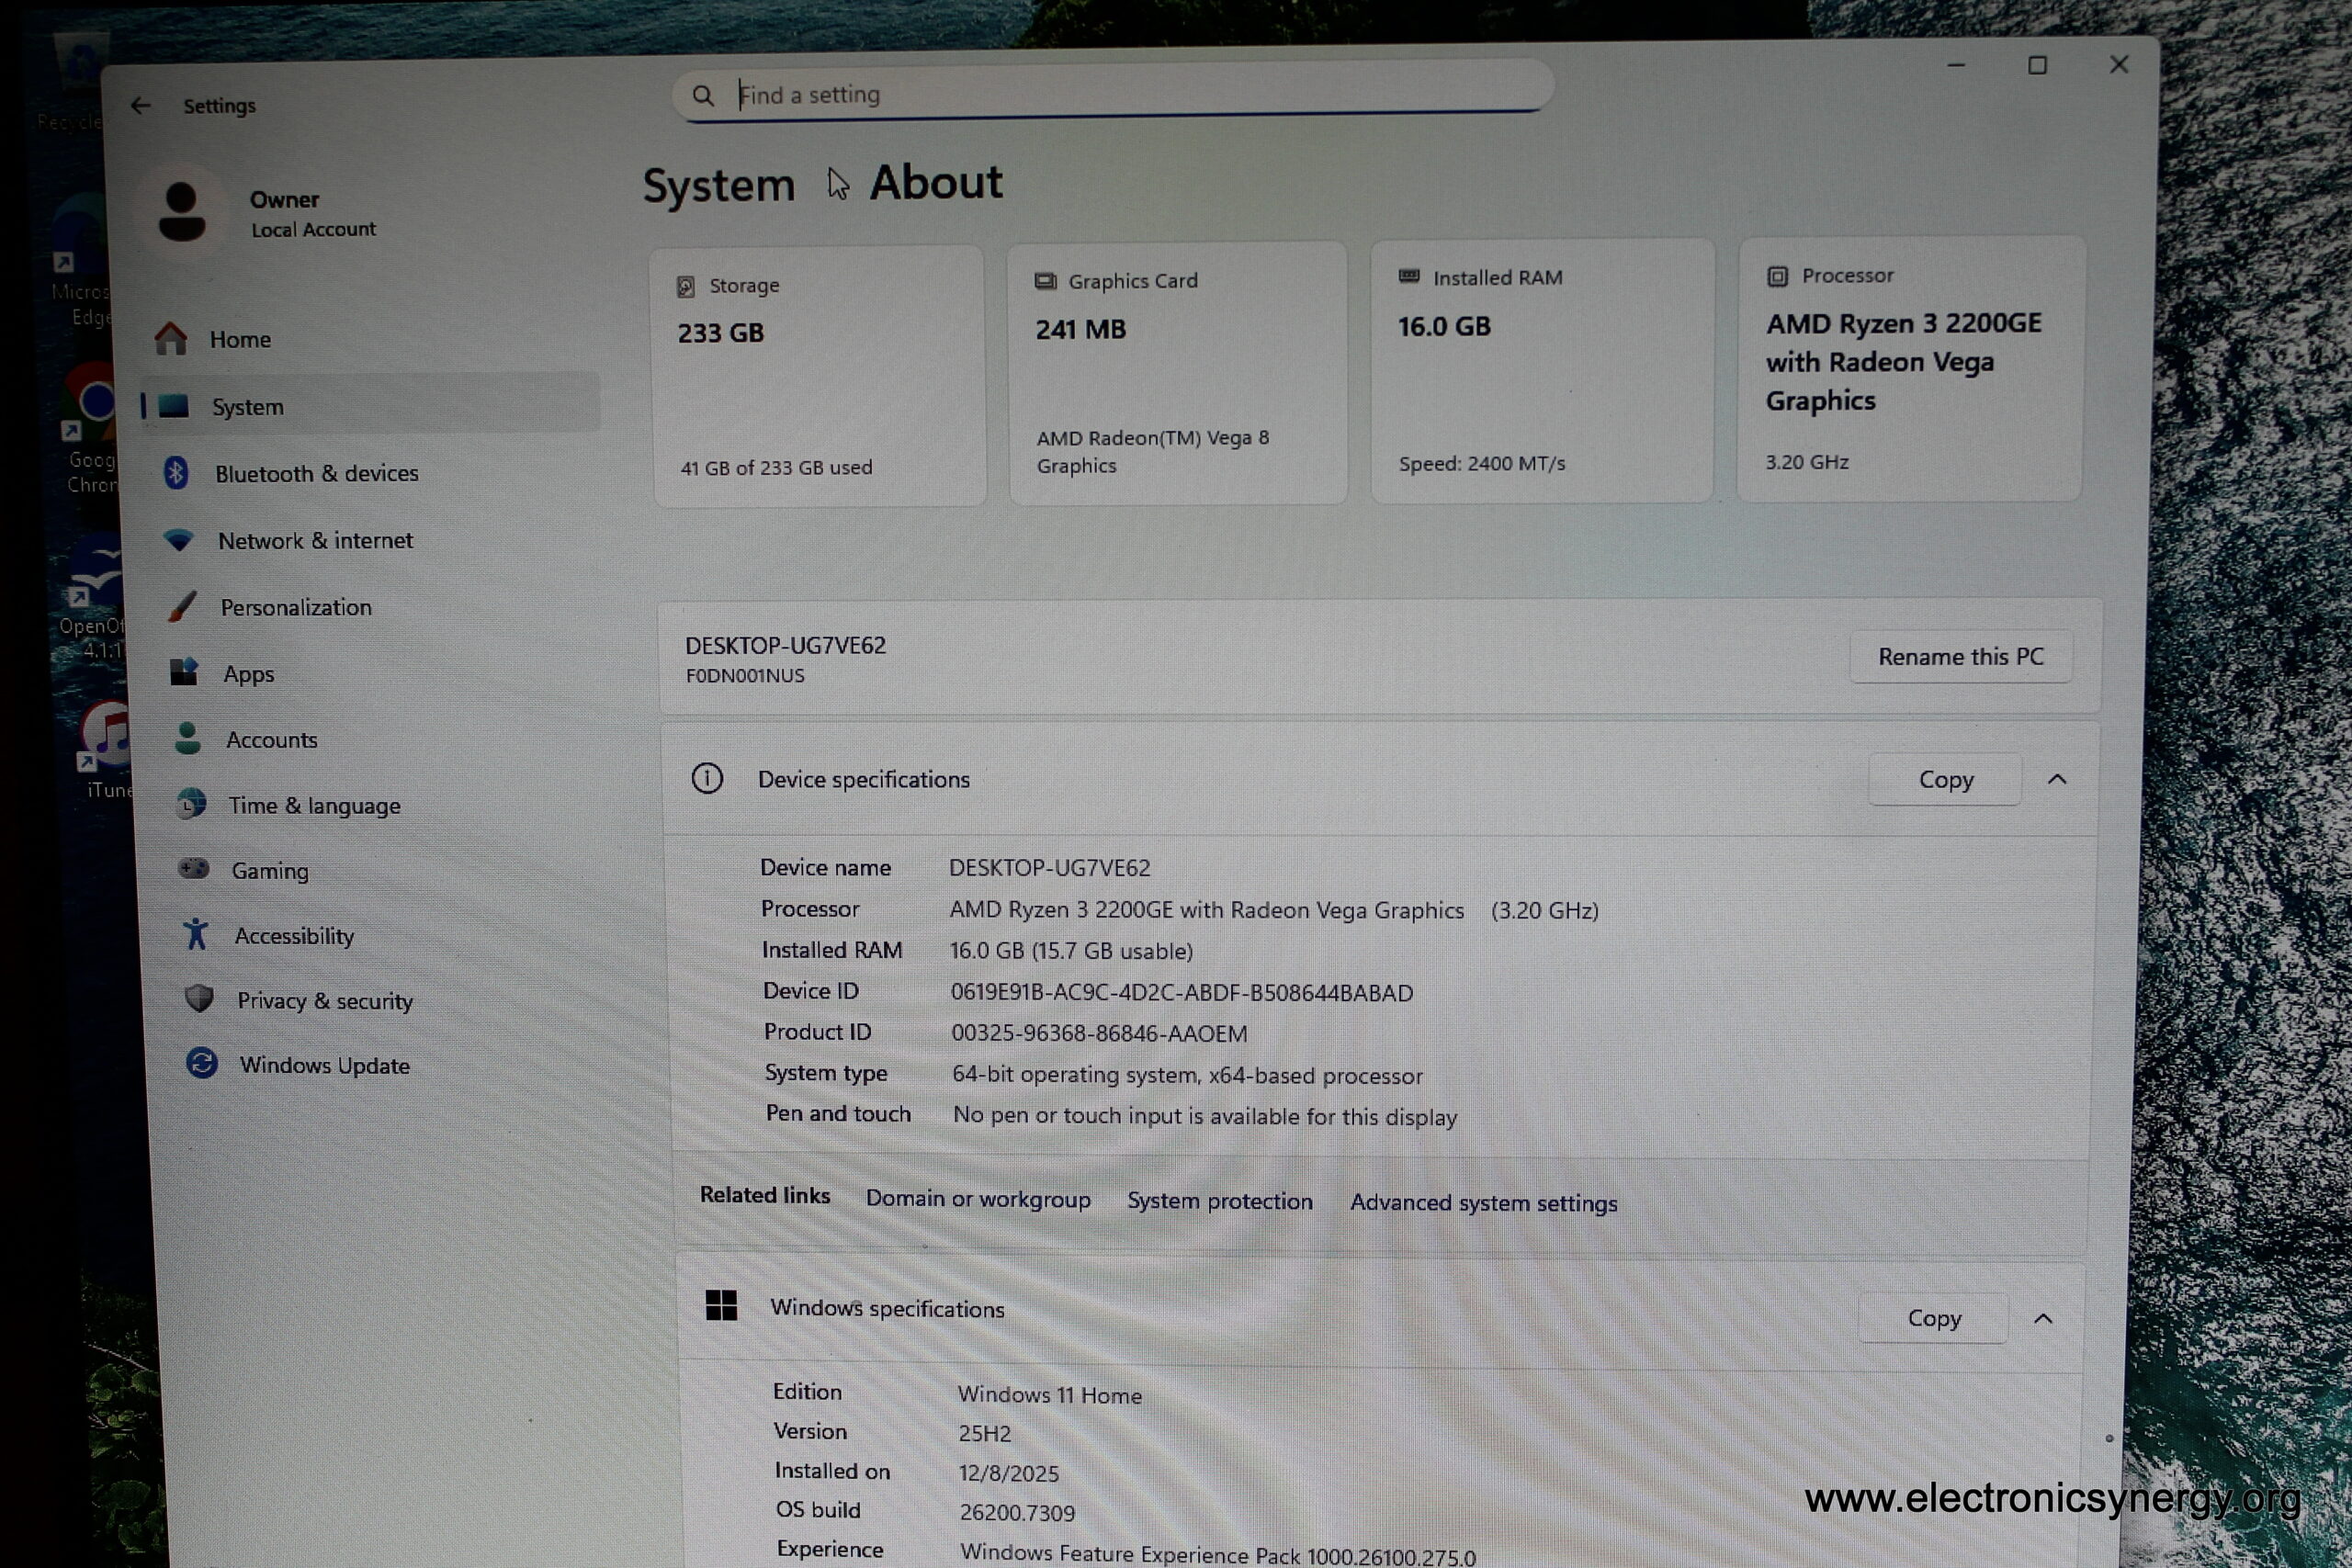Image resolution: width=2352 pixels, height=1568 pixels.
Task: Open Advanced system settings link
Action: tap(1483, 1203)
